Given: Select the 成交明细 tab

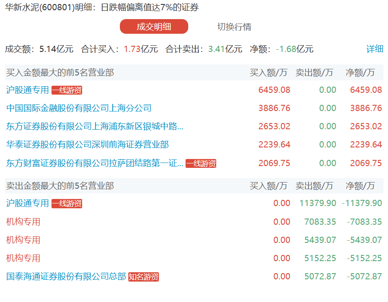Looking at the screenshot, I should click(154, 27).
